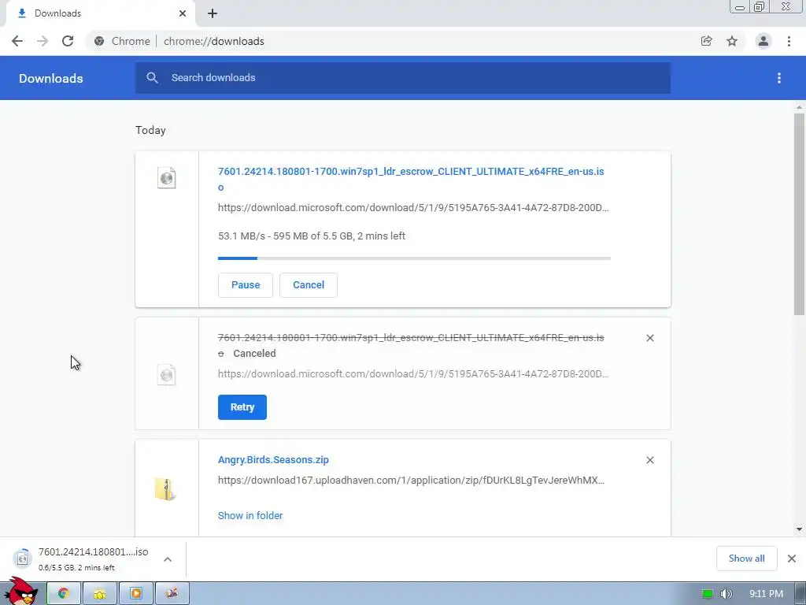The image size is (806, 605).
Task: Click the uploadhaven source URL
Action: [411, 481]
